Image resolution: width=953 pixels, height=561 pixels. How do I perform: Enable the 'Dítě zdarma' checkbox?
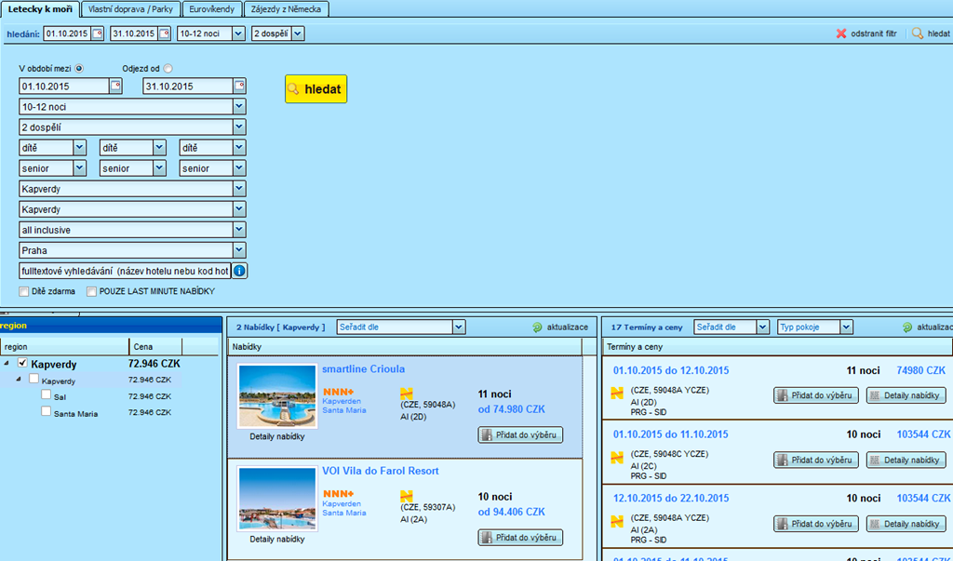[23, 292]
